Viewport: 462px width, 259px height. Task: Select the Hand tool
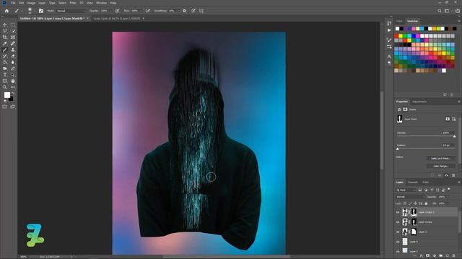[x=13, y=81]
